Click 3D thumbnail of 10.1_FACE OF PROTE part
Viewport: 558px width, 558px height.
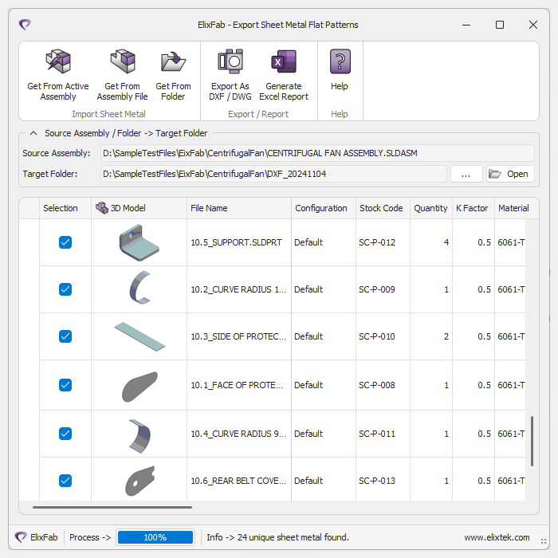[139, 387]
